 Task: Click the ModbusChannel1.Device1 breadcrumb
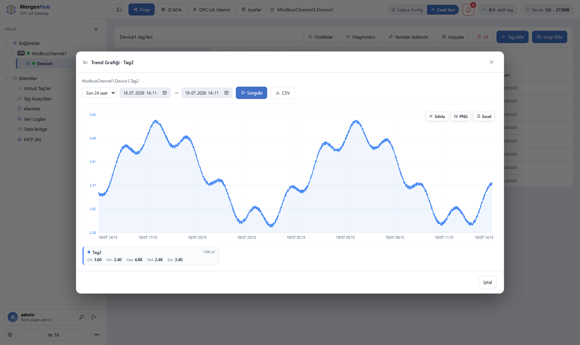pyautogui.click(x=305, y=10)
